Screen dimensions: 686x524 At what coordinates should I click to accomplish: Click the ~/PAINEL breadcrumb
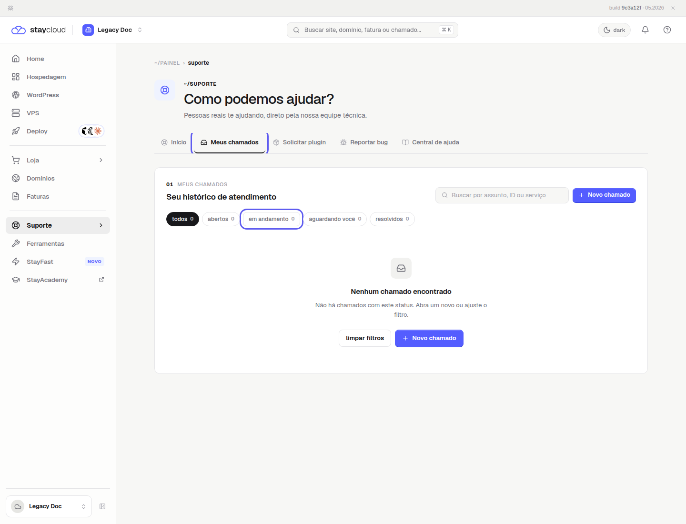(x=167, y=63)
